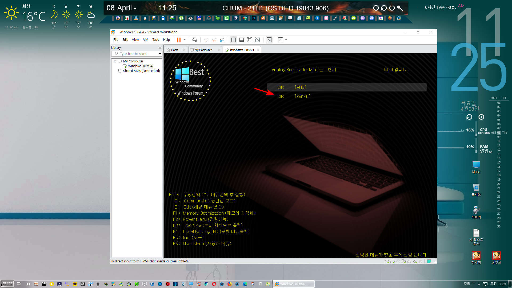Expand the 링크 toolbar chevron
The image size is (512, 288).
point(473,283)
